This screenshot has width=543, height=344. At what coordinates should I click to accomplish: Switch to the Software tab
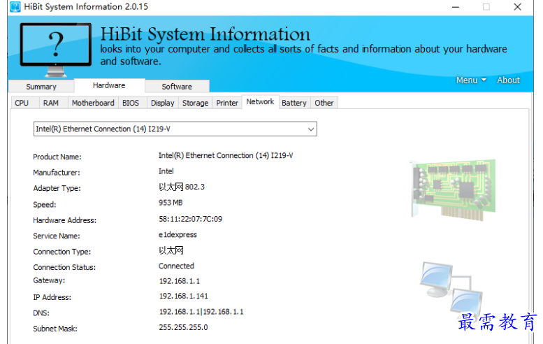click(x=177, y=87)
